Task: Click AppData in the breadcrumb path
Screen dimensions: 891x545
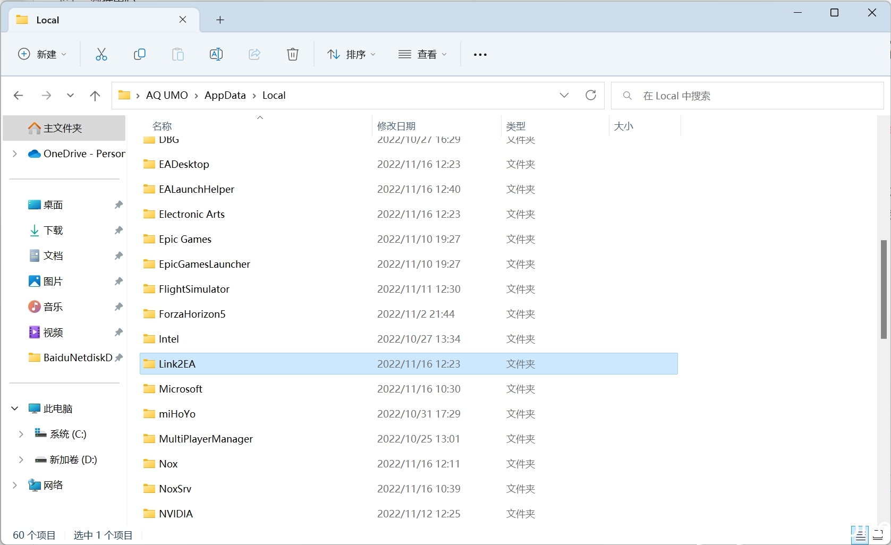Action: point(225,95)
